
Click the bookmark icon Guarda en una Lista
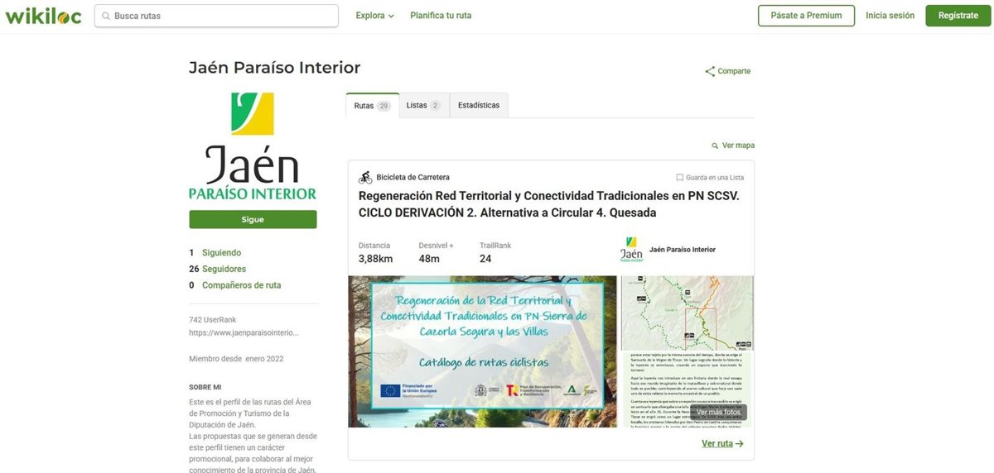click(x=679, y=178)
